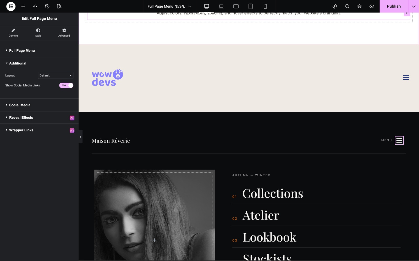Open the Publish options arrow
This screenshot has width=419, height=261.
tap(414, 6)
